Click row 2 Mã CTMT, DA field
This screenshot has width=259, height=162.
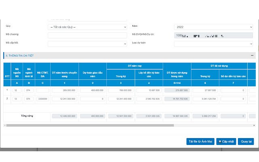pyautogui.click(x=42, y=99)
